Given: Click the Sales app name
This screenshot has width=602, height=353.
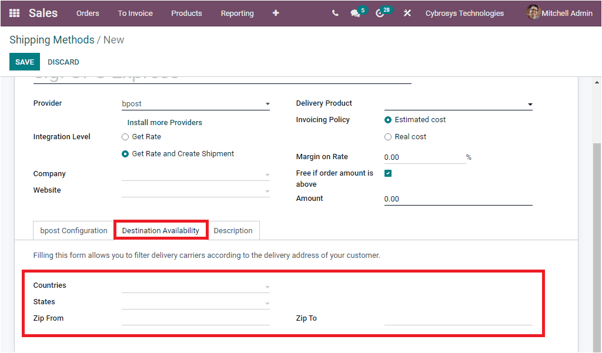Looking at the screenshot, I should coord(43,13).
